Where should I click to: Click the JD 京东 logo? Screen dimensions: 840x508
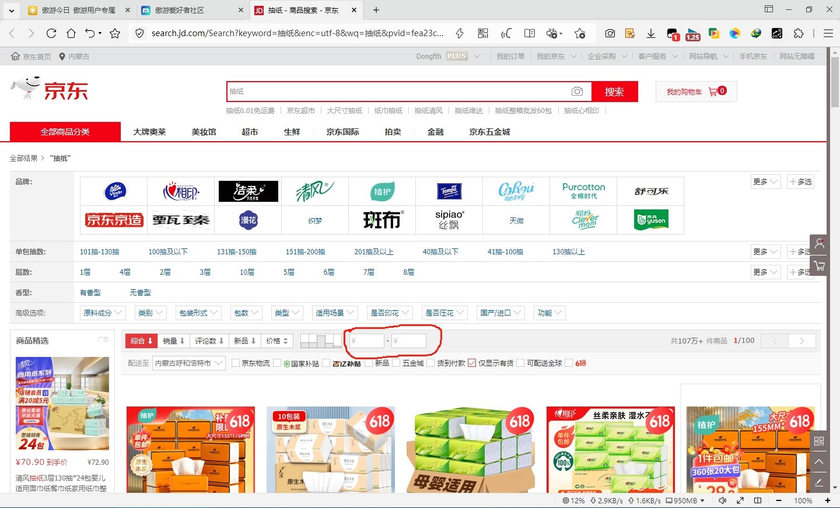(x=49, y=90)
